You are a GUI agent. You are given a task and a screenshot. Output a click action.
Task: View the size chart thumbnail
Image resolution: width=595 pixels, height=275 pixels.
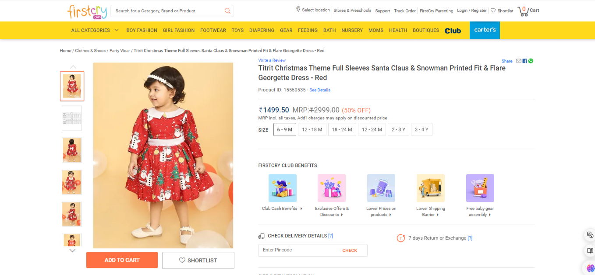(72, 118)
